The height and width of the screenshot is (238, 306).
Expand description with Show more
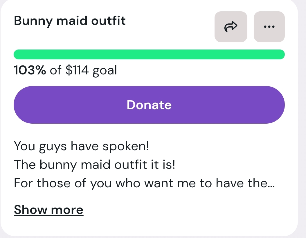(x=48, y=210)
